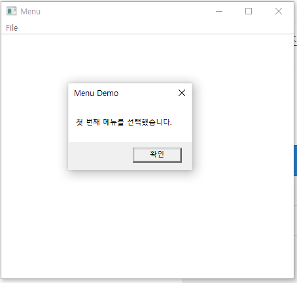Close the Menu Demo dialog
The width and height of the screenshot is (297, 283).
[182, 93]
